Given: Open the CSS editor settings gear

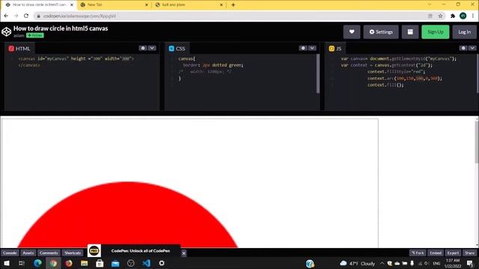Looking at the screenshot, I should pyautogui.click(x=302, y=48).
